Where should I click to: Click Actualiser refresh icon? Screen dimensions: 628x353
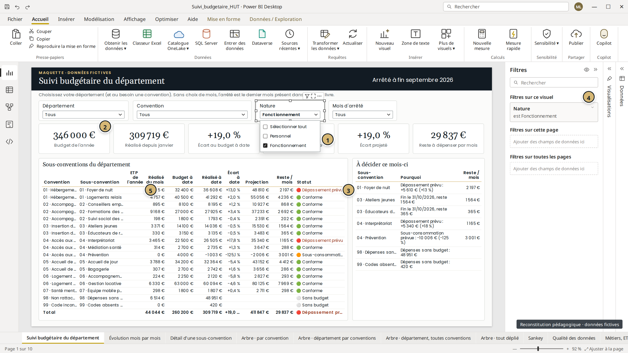pos(353,34)
